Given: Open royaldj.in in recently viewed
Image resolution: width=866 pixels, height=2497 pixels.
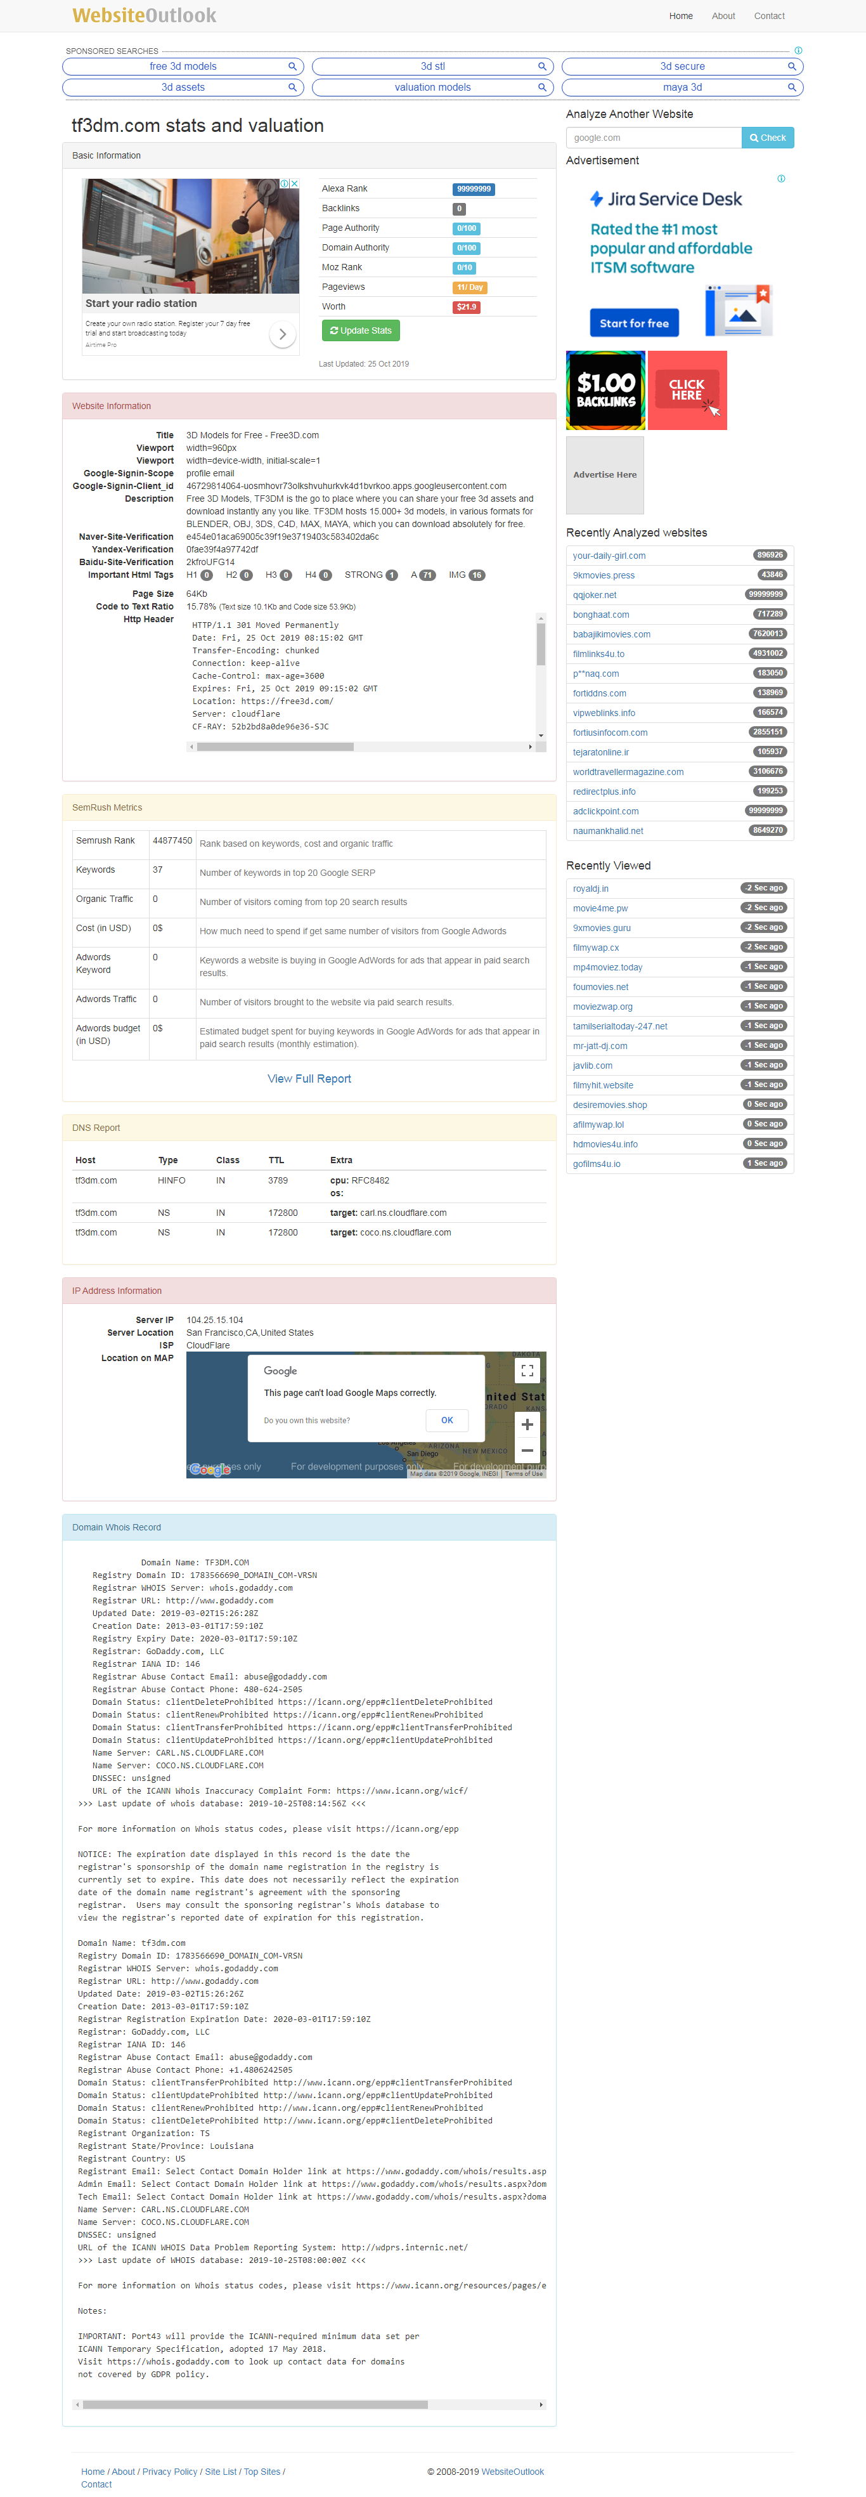Looking at the screenshot, I should pyautogui.click(x=590, y=889).
